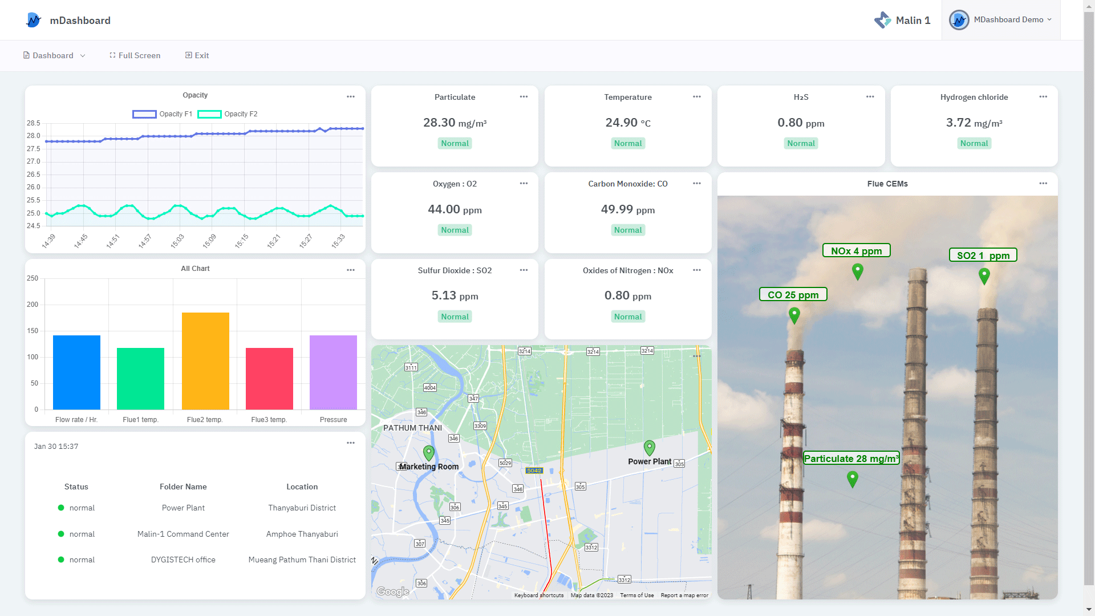1095x616 pixels.
Task: Click the Power Plant map marker
Action: point(649,448)
